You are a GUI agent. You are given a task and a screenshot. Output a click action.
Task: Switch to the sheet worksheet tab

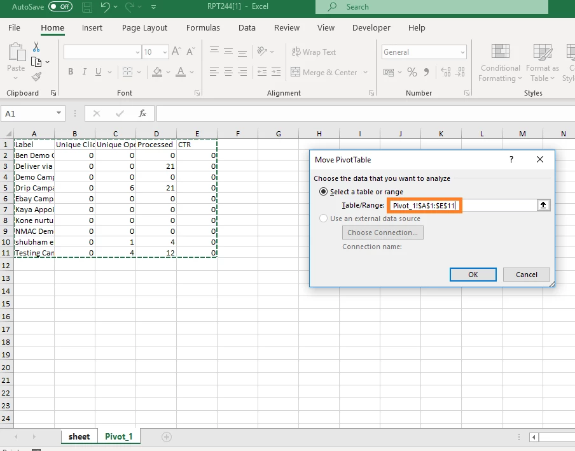[x=80, y=437]
